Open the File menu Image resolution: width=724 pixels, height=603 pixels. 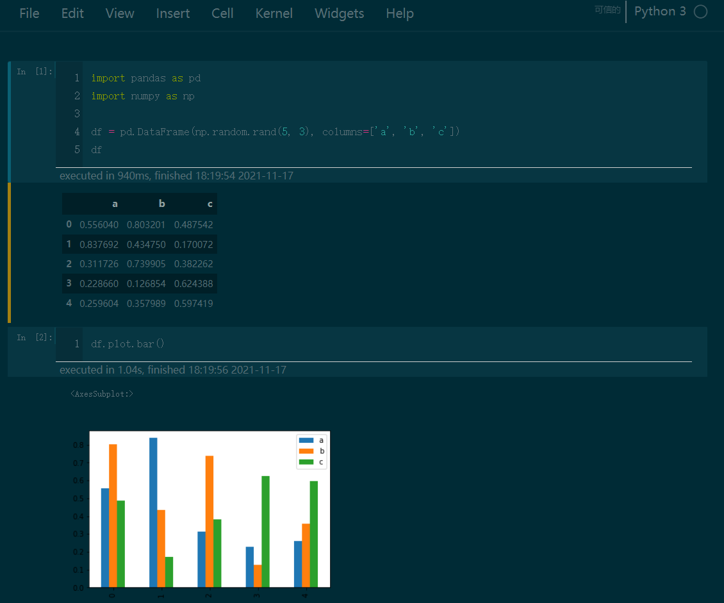click(x=29, y=13)
